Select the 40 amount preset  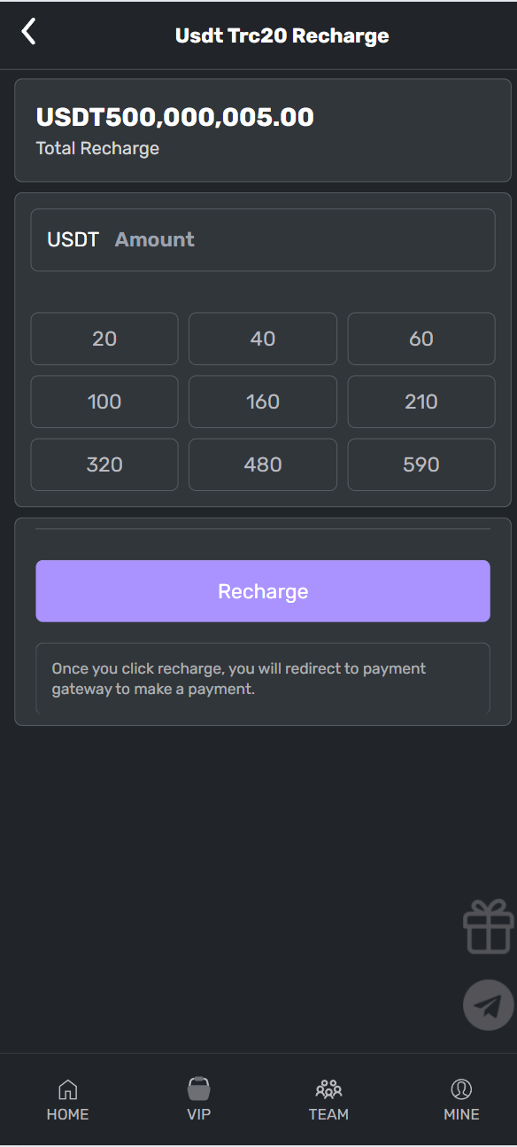click(x=263, y=339)
